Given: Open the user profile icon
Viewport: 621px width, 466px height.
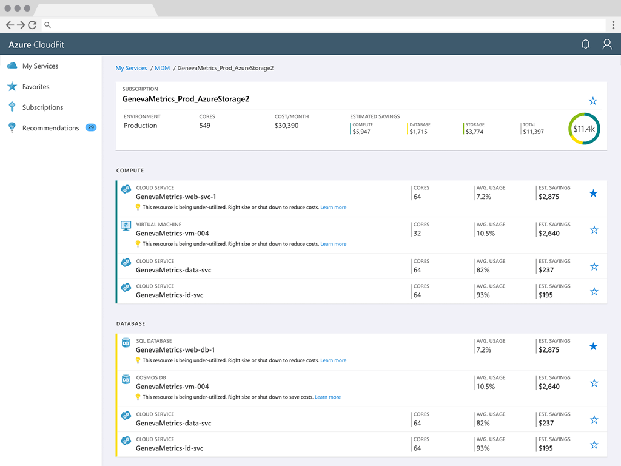Looking at the screenshot, I should pos(606,44).
